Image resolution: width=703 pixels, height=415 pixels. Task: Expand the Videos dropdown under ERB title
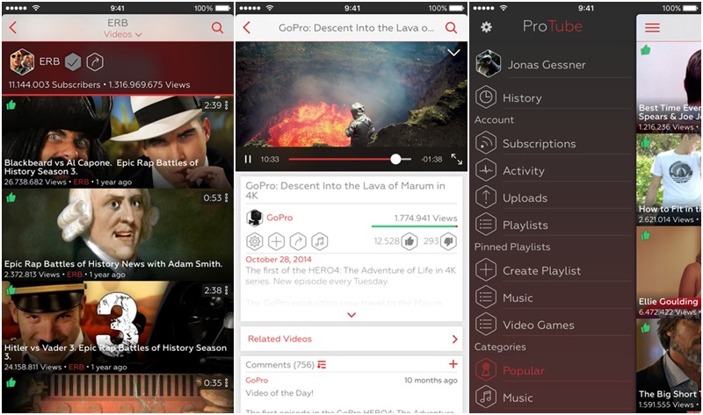(122, 34)
